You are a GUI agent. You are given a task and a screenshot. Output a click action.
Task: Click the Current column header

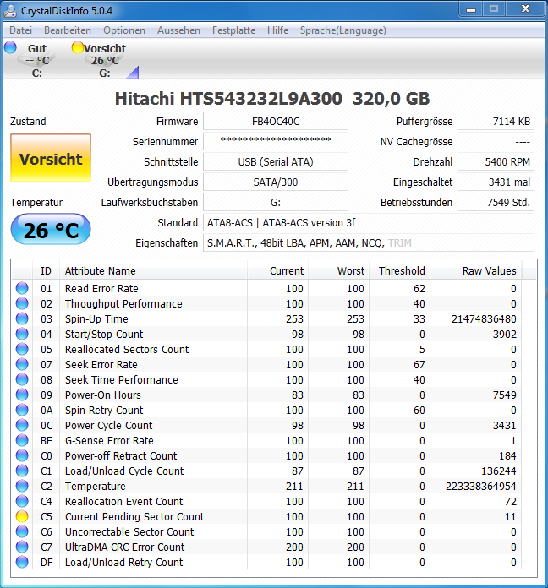pyautogui.click(x=277, y=270)
